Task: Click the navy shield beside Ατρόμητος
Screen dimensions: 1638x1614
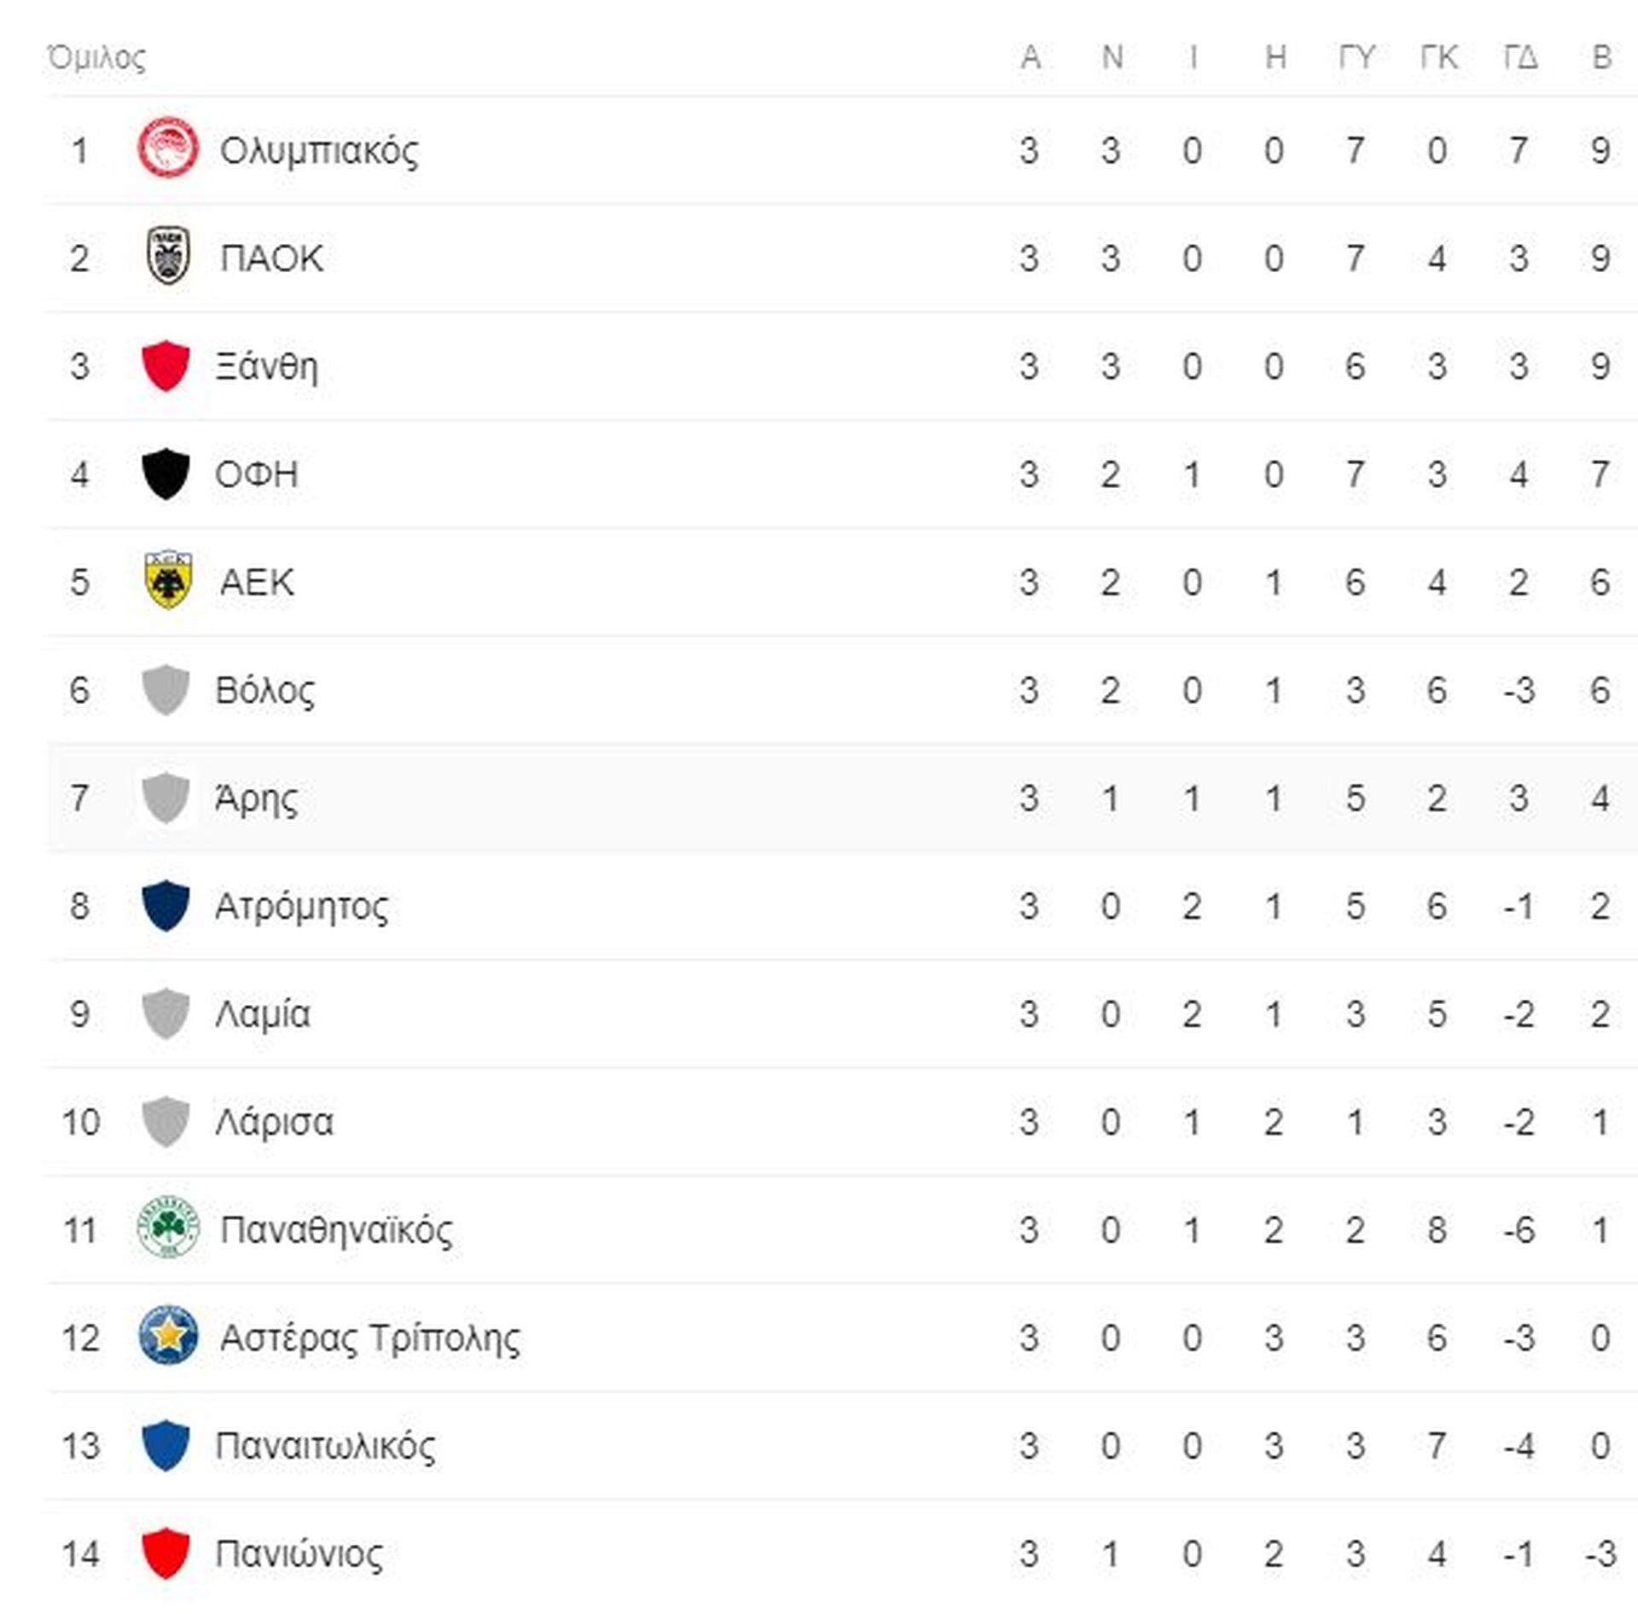Action: point(166,906)
